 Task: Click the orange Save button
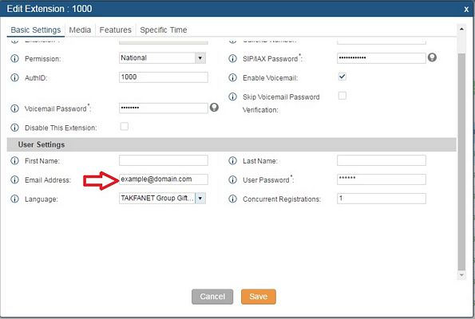[259, 297]
